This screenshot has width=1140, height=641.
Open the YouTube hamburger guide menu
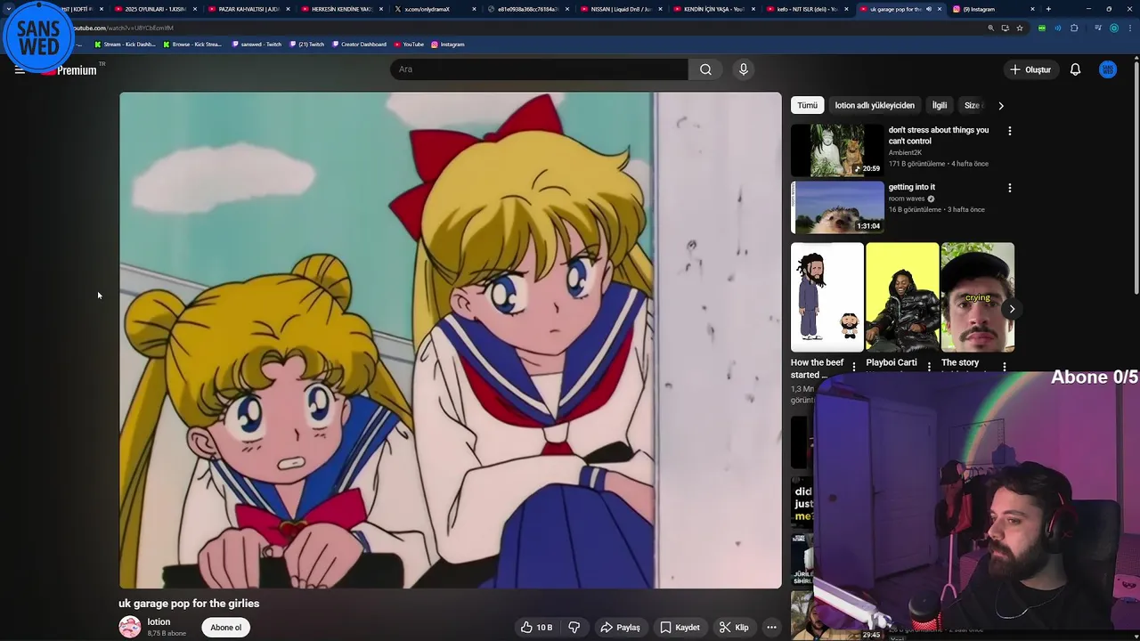click(x=20, y=69)
